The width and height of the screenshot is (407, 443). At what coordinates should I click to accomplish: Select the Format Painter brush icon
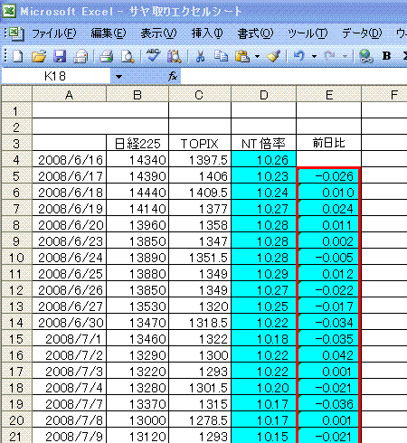(274, 56)
